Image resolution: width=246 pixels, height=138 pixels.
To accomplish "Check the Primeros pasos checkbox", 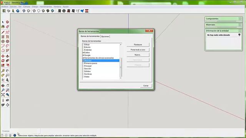I will [84, 63].
